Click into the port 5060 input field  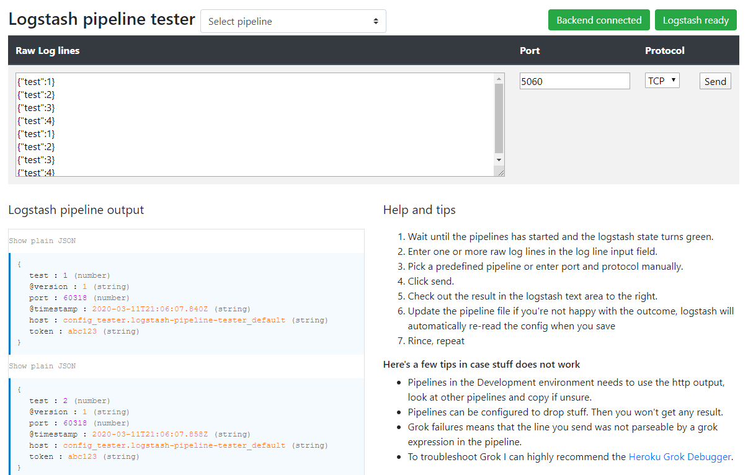click(574, 81)
